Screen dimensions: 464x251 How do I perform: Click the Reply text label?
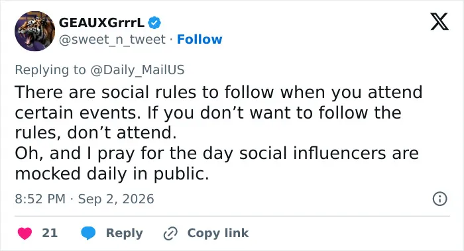tap(125, 233)
